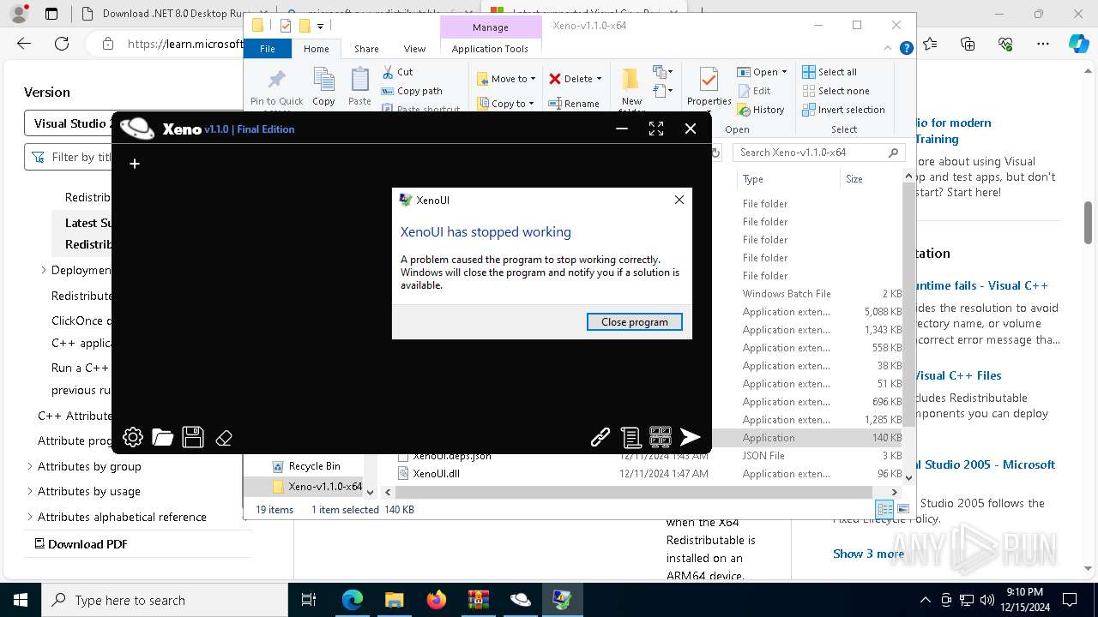Click Select all in File Explorer ribbon
This screenshot has width=1098, height=617.
pyautogui.click(x=830, y=72)
